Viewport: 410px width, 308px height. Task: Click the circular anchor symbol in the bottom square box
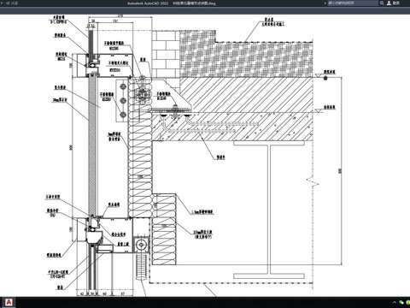click(x=141, y=245)
